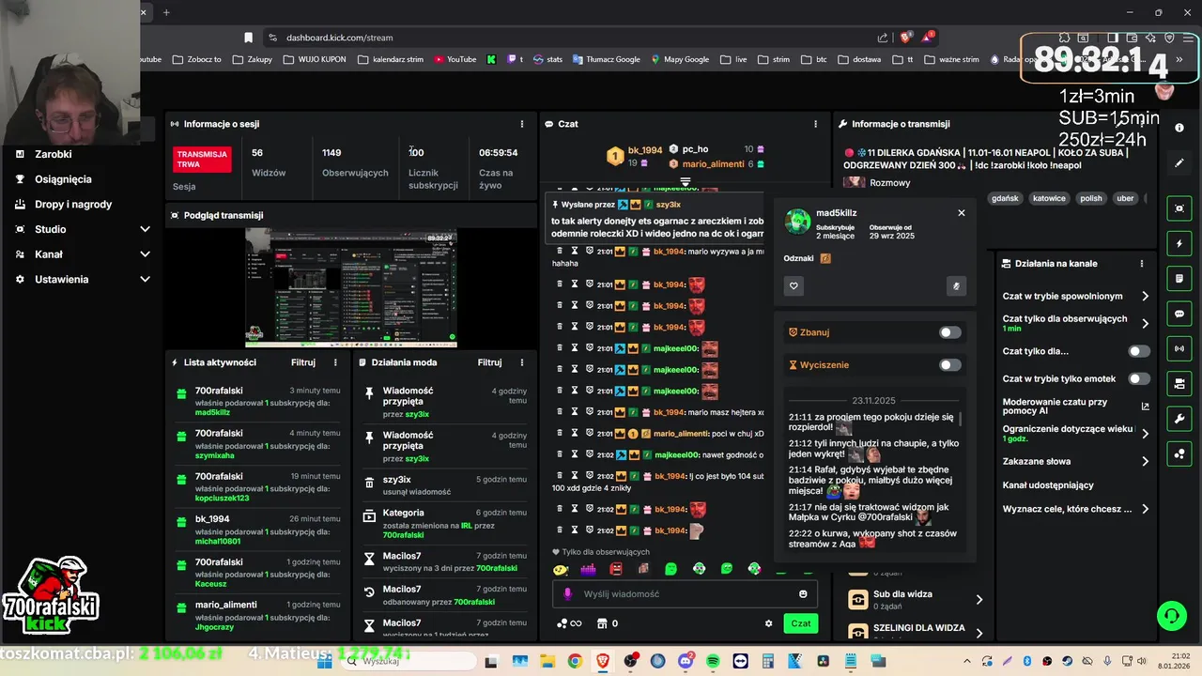Click the bookmark icon left of address

point(248,38)
